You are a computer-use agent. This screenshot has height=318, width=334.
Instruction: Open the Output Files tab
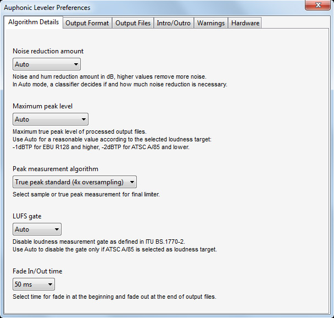click(x=133, y=23)
